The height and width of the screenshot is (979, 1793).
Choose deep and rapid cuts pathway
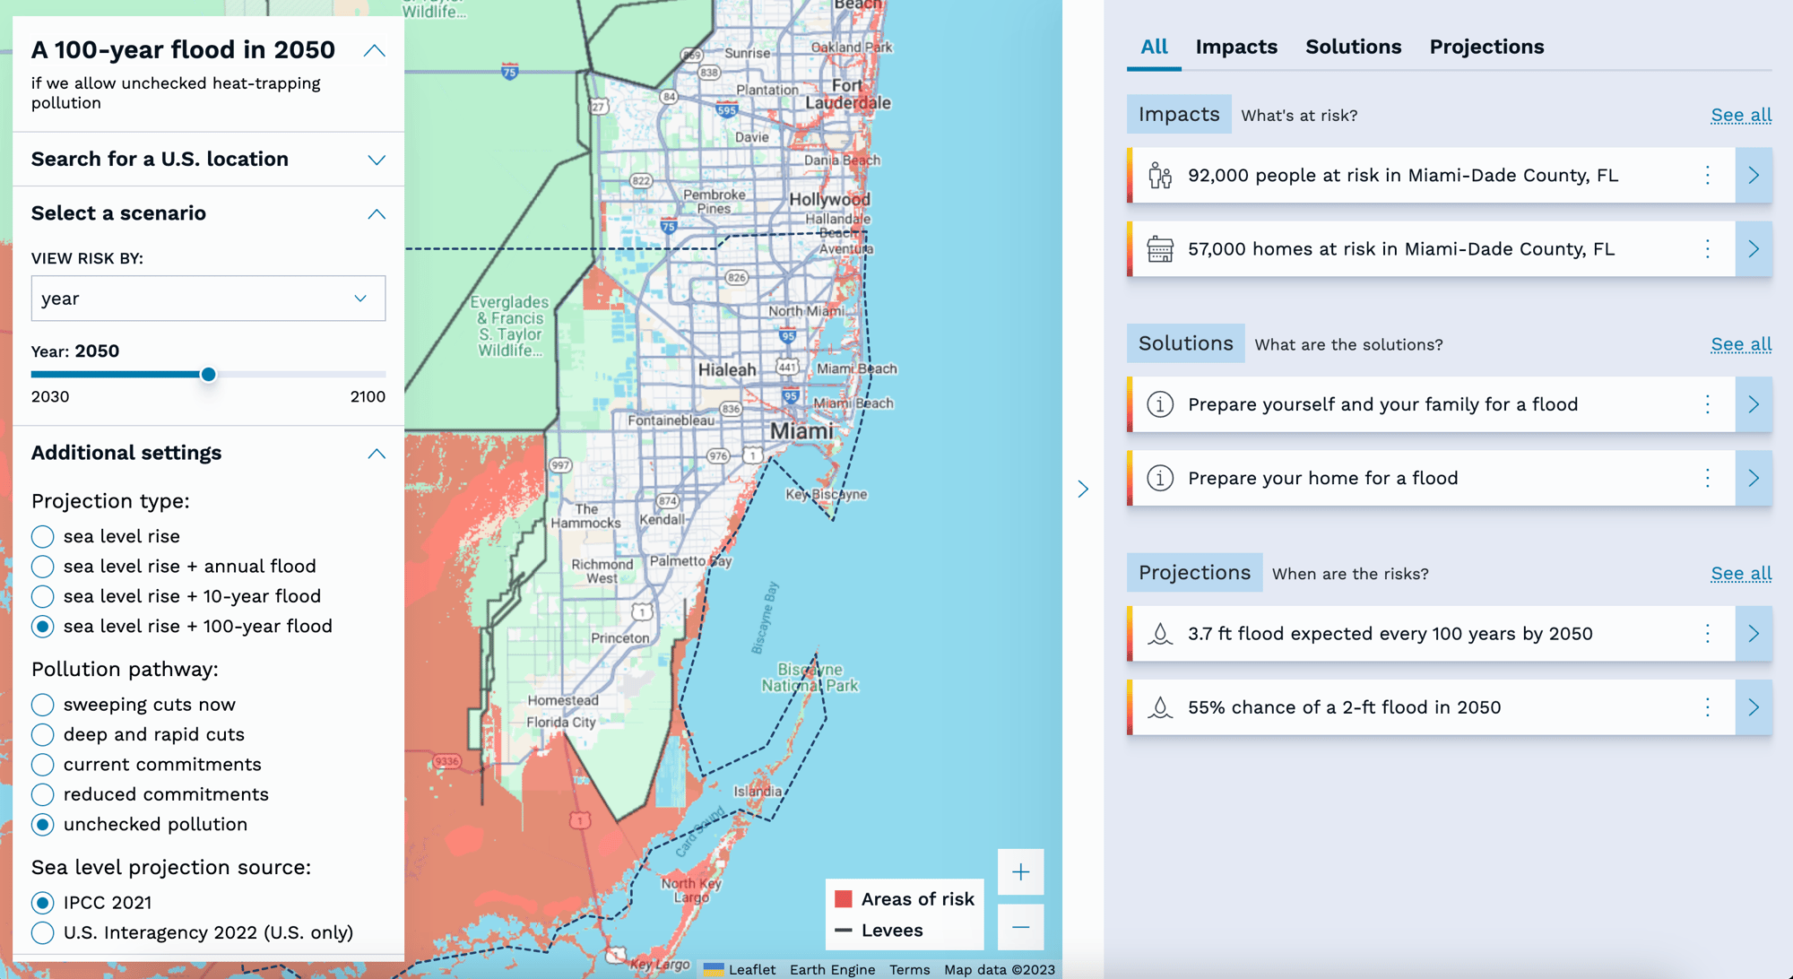(43, 734)
